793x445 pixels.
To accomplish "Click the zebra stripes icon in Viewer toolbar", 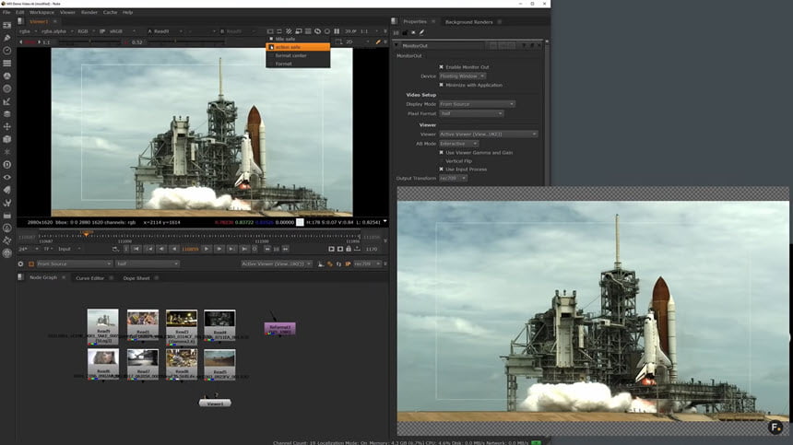I will [289, 31].
